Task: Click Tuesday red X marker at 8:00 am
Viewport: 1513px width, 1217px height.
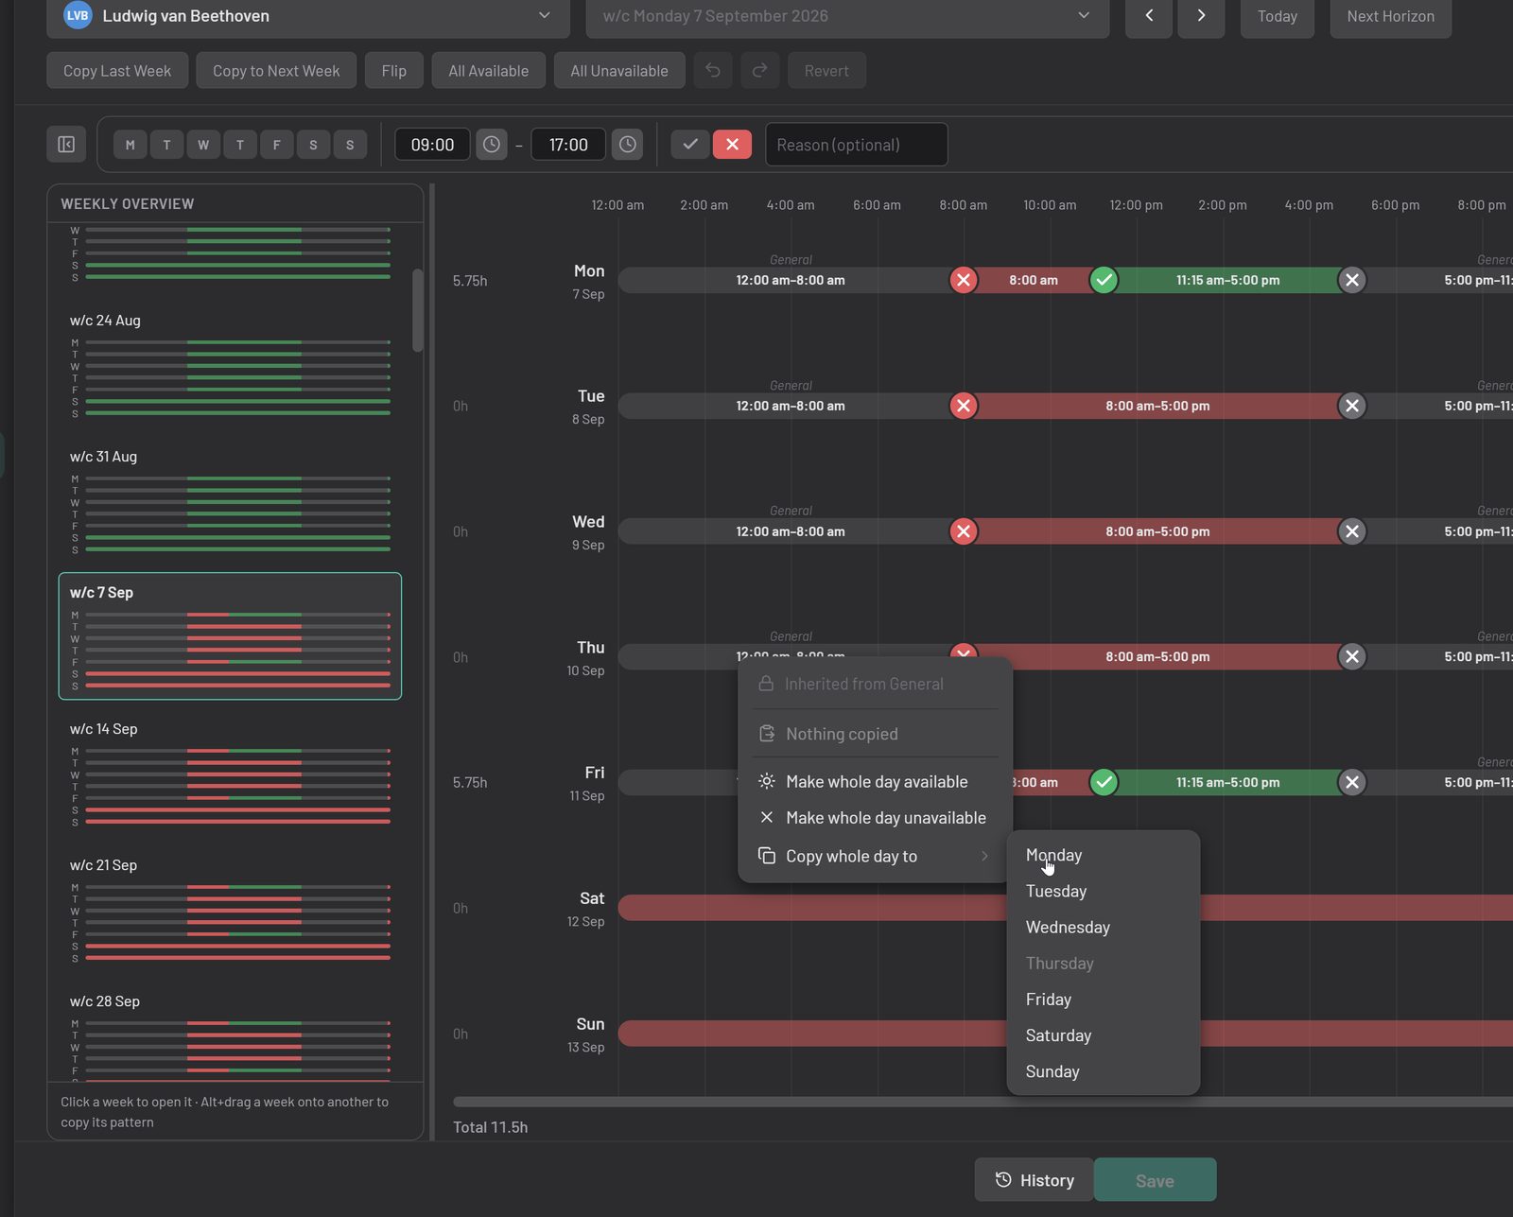Action: click(x=964, y=406)
